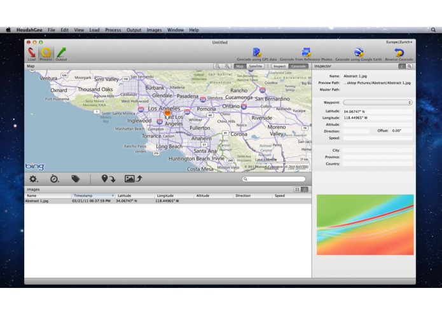Switch images list to grid view

coord(297,189)
